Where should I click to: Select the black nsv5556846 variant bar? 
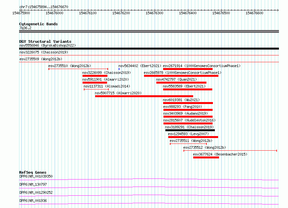pos(149,49)
